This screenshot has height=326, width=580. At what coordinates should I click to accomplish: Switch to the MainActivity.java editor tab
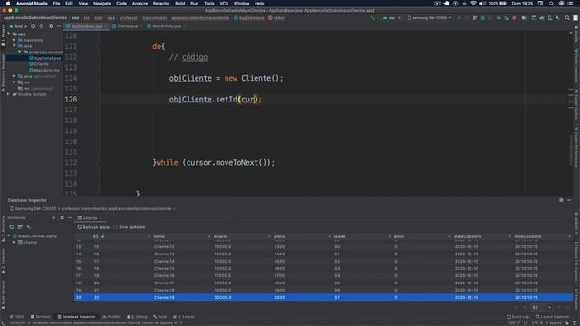166,26
